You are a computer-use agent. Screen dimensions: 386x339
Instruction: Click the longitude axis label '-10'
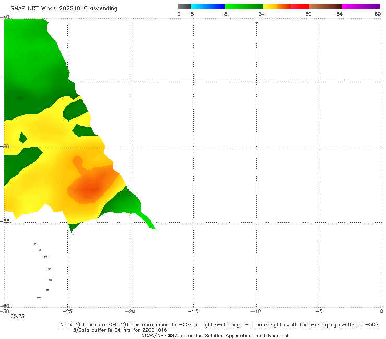click(256, 311)
